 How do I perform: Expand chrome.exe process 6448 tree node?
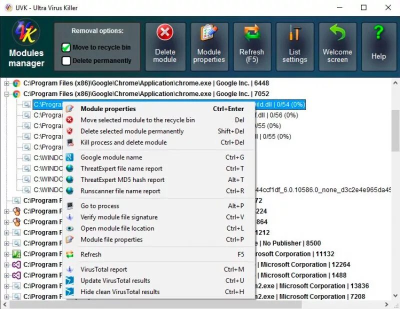[x=6, y=83]
